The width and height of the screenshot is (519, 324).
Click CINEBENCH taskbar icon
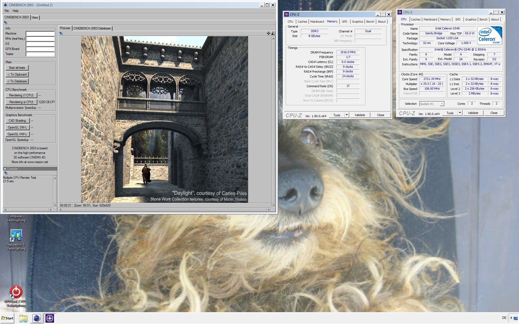(36, 318)
